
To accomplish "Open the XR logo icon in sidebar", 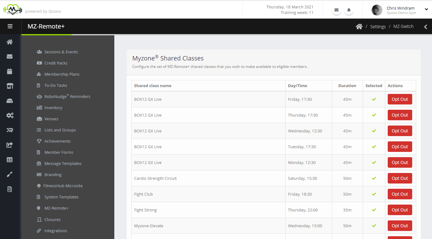I will (x=10, y=130).
